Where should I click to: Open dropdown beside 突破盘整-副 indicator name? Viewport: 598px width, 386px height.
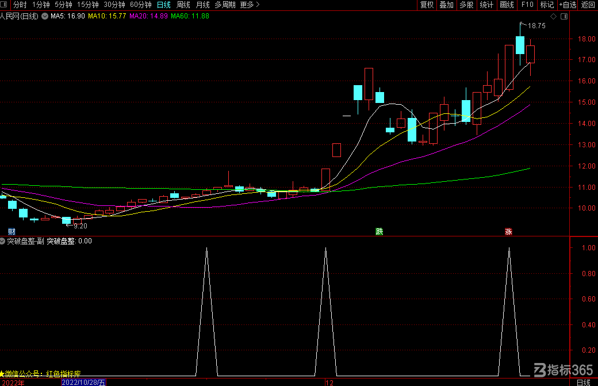(2, 241)
